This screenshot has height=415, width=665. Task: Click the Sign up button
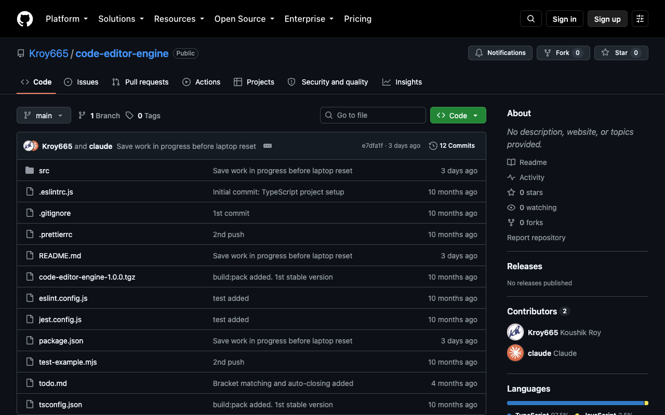(x=607, y=19)
